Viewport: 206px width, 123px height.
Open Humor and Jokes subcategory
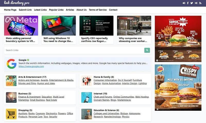point(46,83)
